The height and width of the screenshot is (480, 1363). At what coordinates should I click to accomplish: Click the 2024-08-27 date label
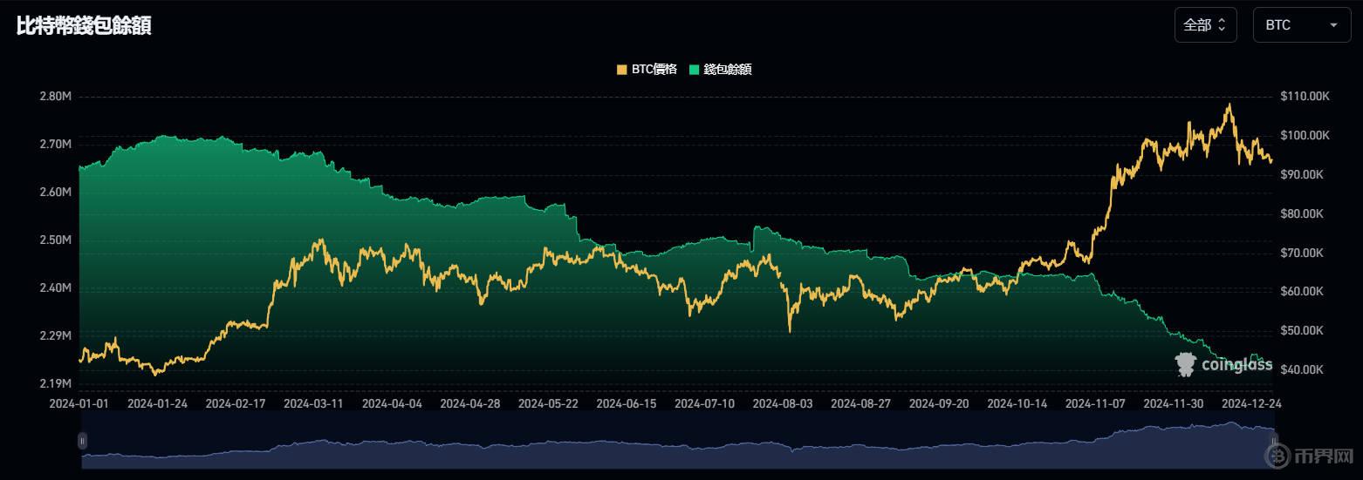pos(861,404)
